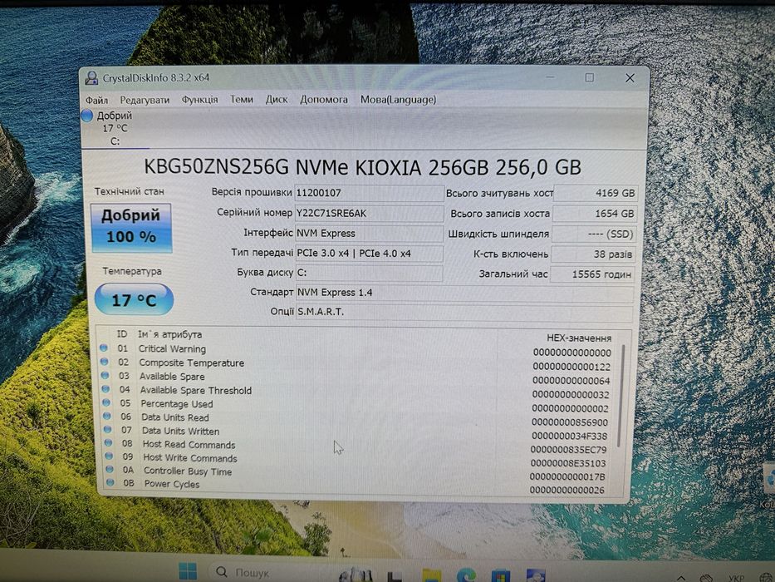The image size is (775, 582).
Task: Click the Добрий 100 % health status button
Action: 131,228
